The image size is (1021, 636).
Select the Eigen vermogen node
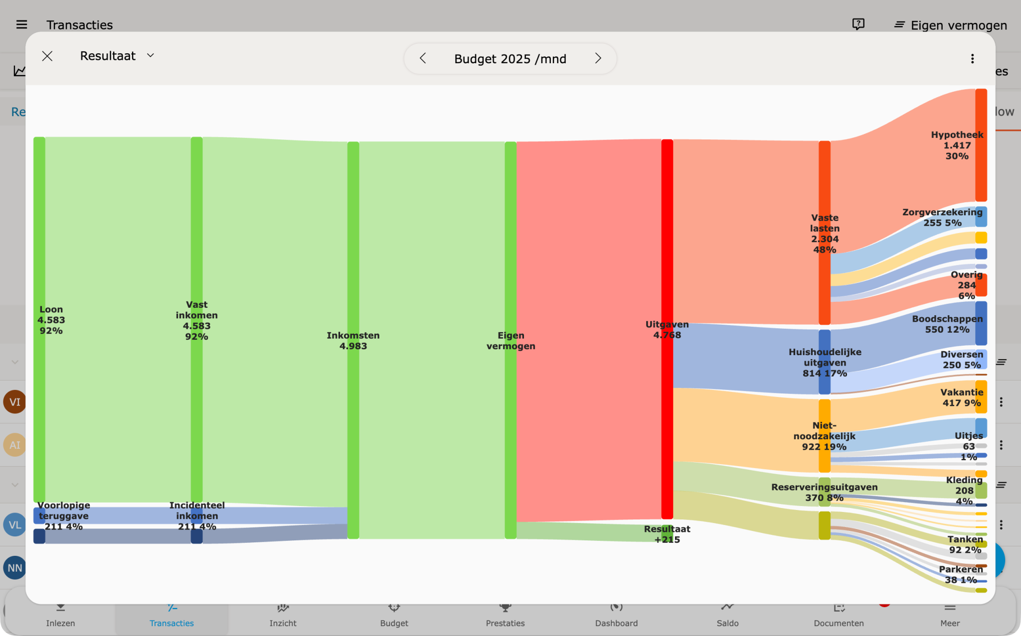point(510,340)
